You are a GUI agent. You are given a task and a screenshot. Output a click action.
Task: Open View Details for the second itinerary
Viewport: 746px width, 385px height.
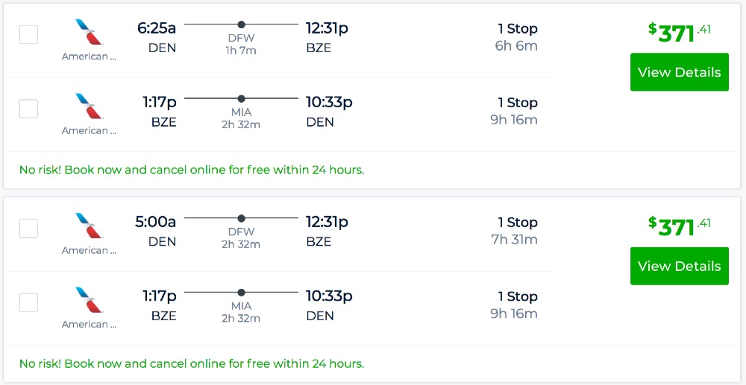[679, 266]
